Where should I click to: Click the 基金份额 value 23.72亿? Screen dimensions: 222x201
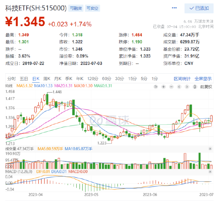192,49
